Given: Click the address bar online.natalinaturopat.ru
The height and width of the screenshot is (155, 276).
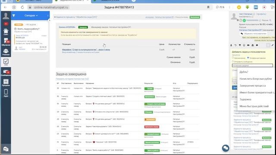Looking at the screenshot, I should tap(51, 7).
